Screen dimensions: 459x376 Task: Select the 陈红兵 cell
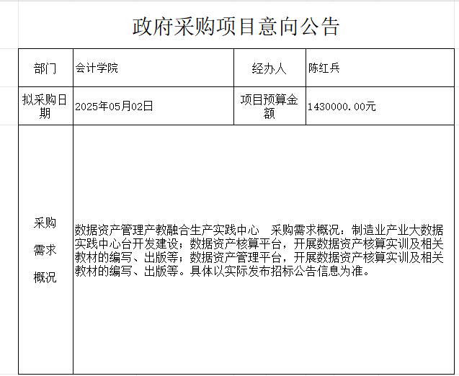click(380, 68)
